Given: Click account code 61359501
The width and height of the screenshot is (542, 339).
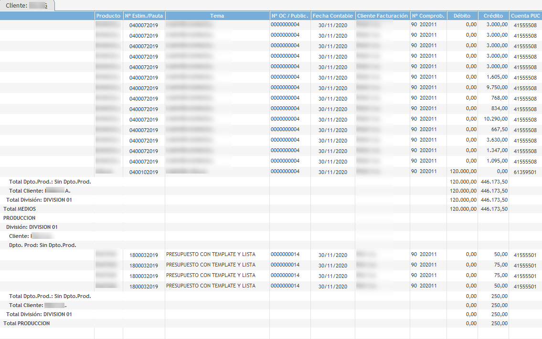Looking at the screenshot, I should coord(525,172).
